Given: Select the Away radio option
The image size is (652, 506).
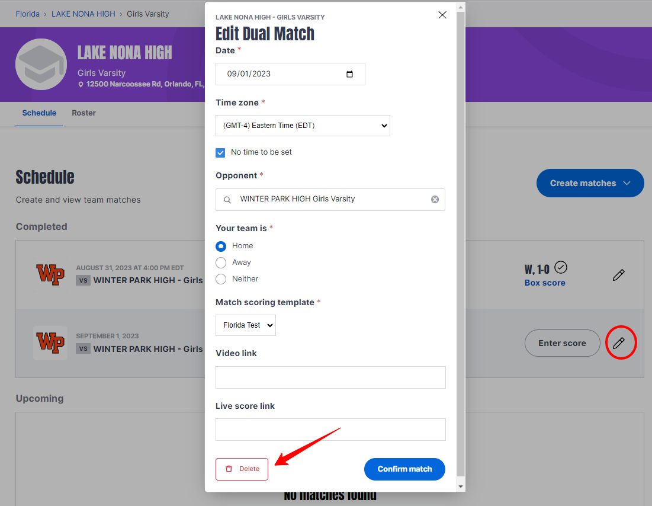Looking at the screenshot, I should [x=221, y=262].
